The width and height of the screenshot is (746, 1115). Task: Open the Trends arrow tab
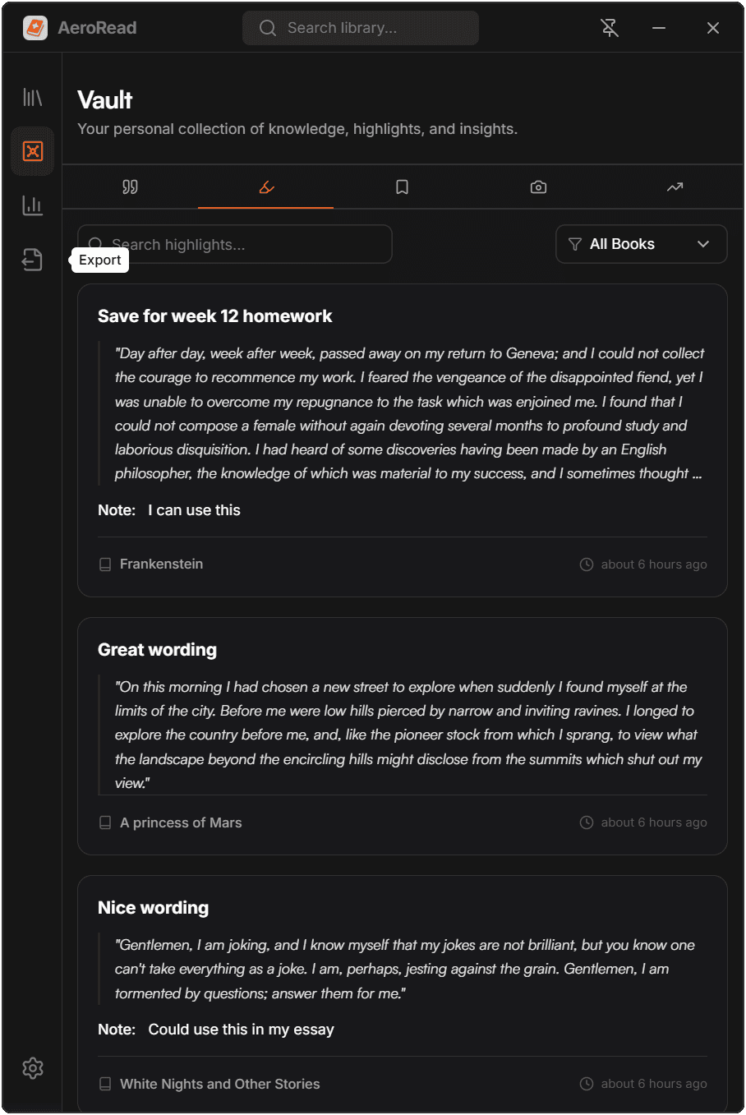pos(675,187)
